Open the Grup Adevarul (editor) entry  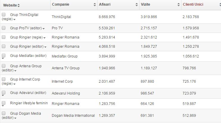[28, 93]
